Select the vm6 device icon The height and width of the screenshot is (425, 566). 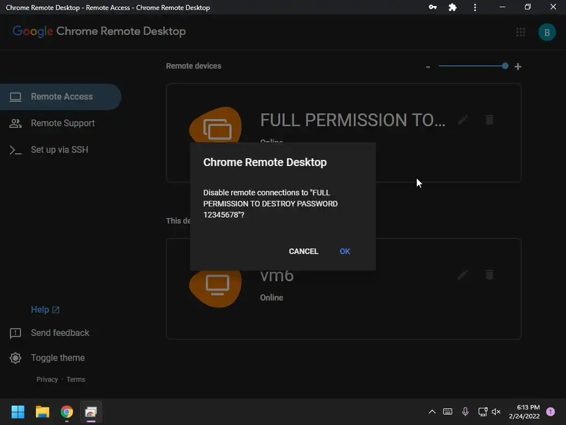point(216,288)
